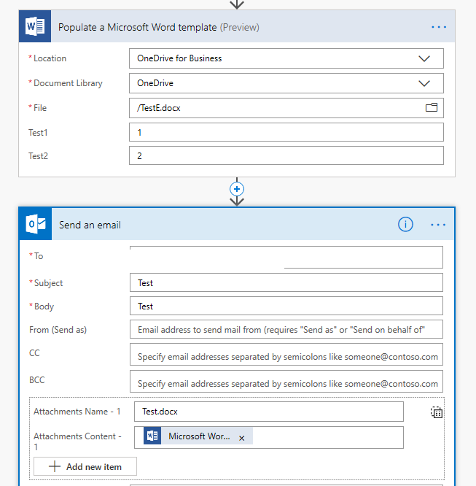Click the Test1 input field
The width and height of the screenshot is (476, 486).
(x=286, y=132)
